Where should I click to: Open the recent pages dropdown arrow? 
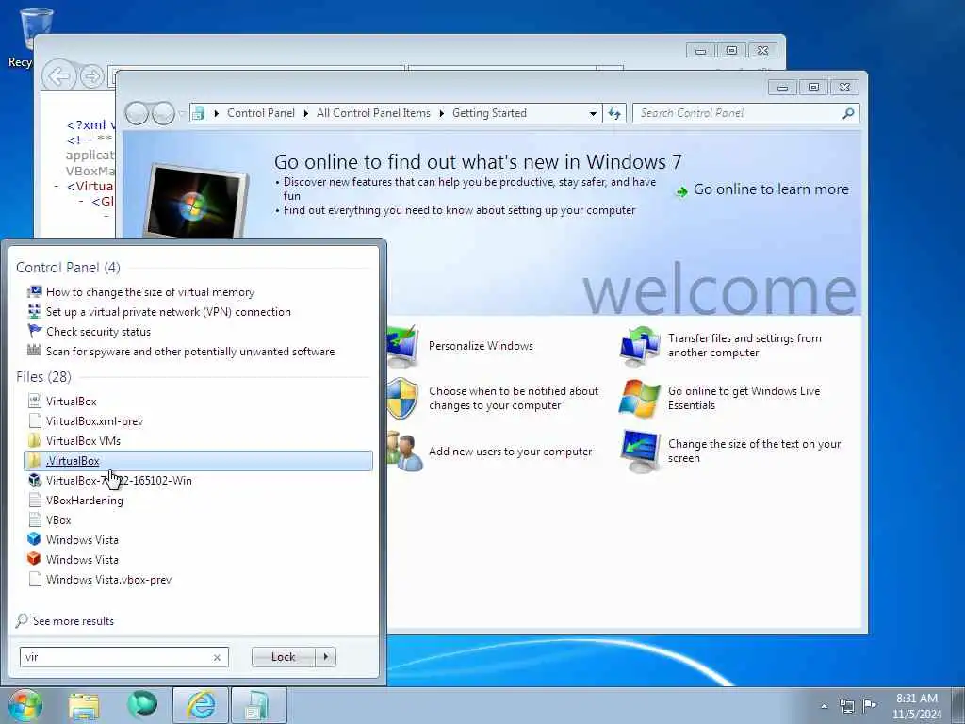click(181, 113)
